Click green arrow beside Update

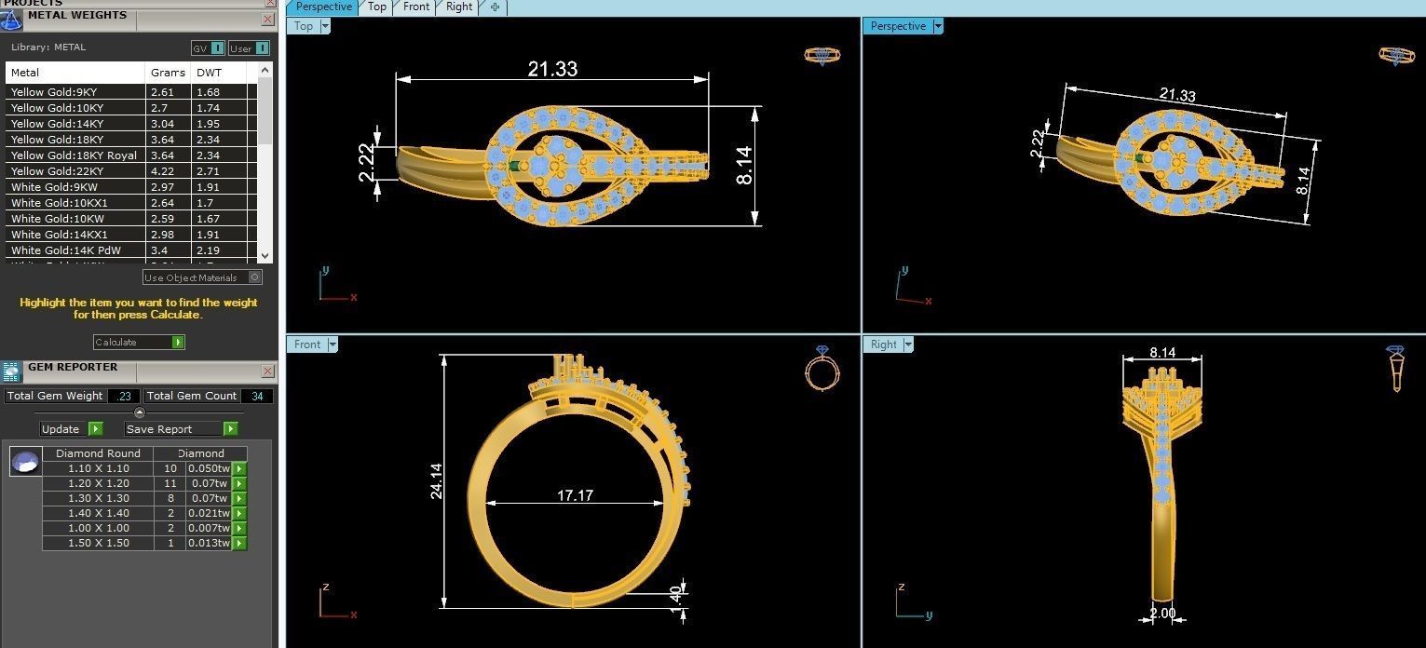[x=95, y=428]
